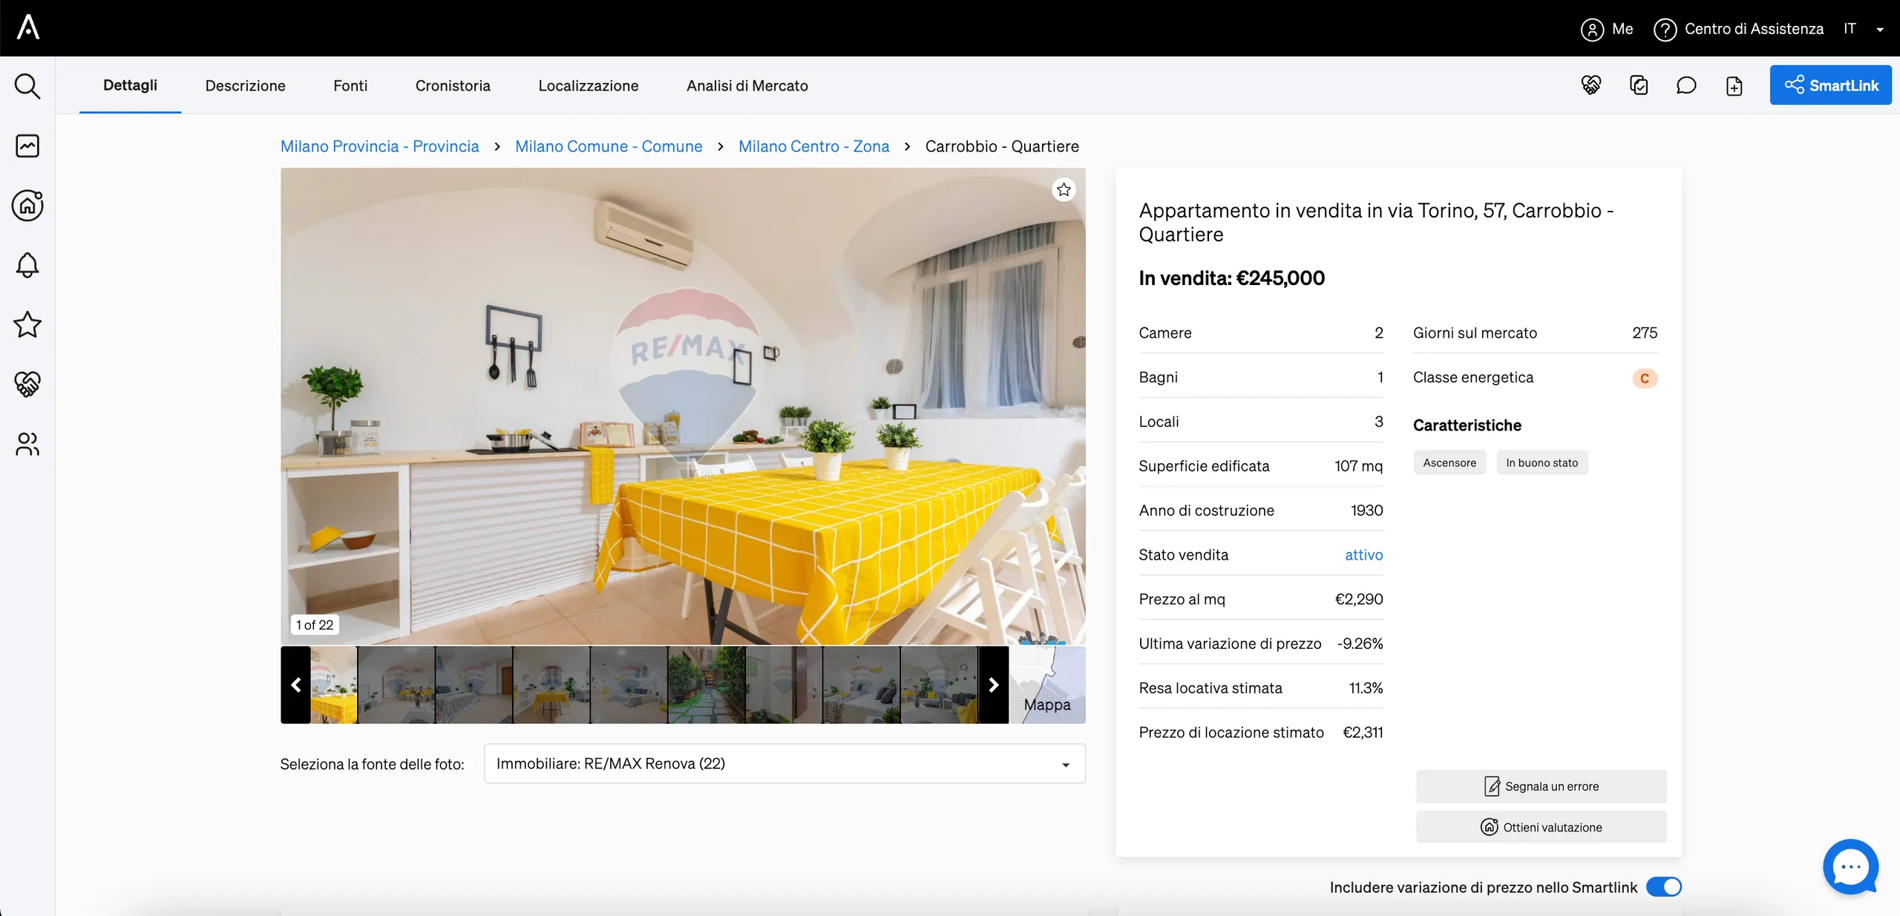The image size is (1900, 916).
Task: Select the garden courtyard photo thumbnail
Action: [707, 684]
